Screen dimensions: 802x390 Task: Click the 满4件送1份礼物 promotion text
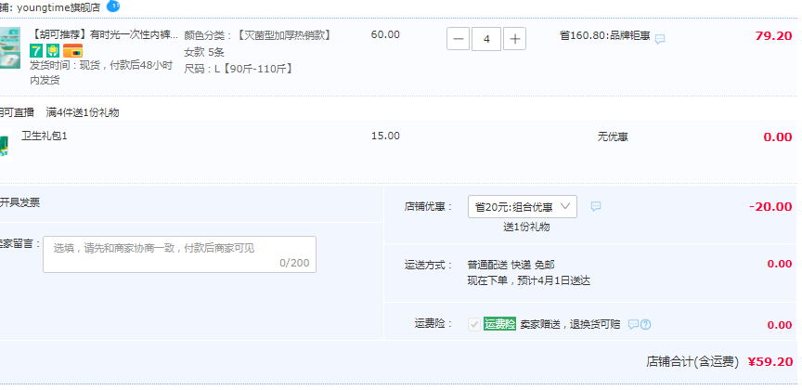(x=83, y=112)
